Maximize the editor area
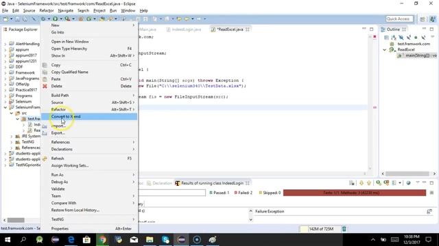 point(371,29)
